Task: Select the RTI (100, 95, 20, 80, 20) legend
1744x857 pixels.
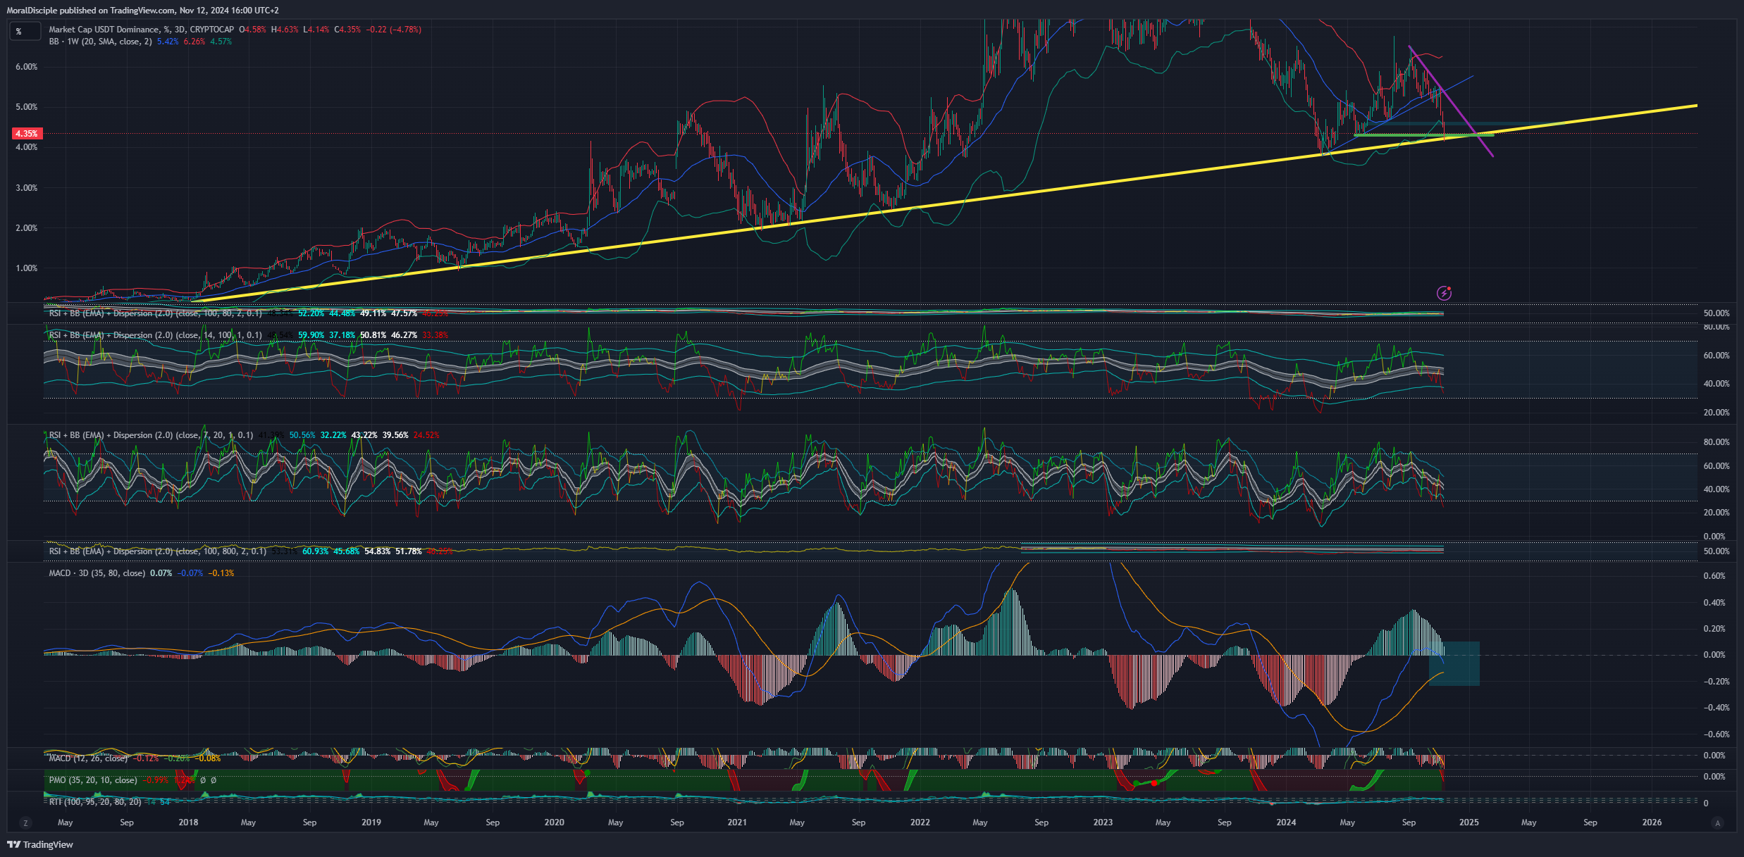Action: pyautogui.click(x=95, y=802)
